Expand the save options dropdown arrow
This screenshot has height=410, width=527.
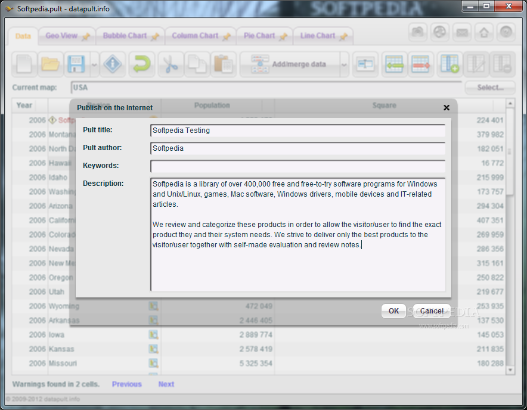[x=94, y=64]
